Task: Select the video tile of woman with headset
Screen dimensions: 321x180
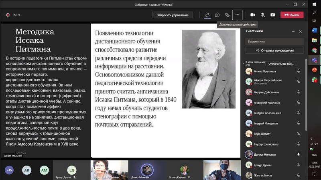Action: [110, 170]
